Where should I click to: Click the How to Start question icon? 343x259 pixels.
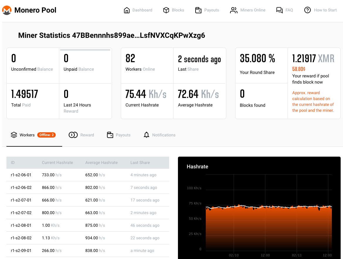[x=307, y=10]
